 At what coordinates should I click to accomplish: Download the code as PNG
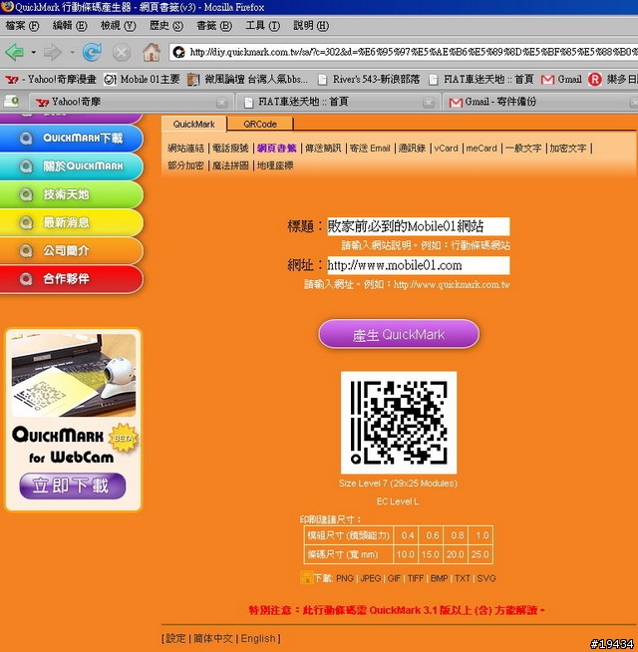(x=344, y=578)
